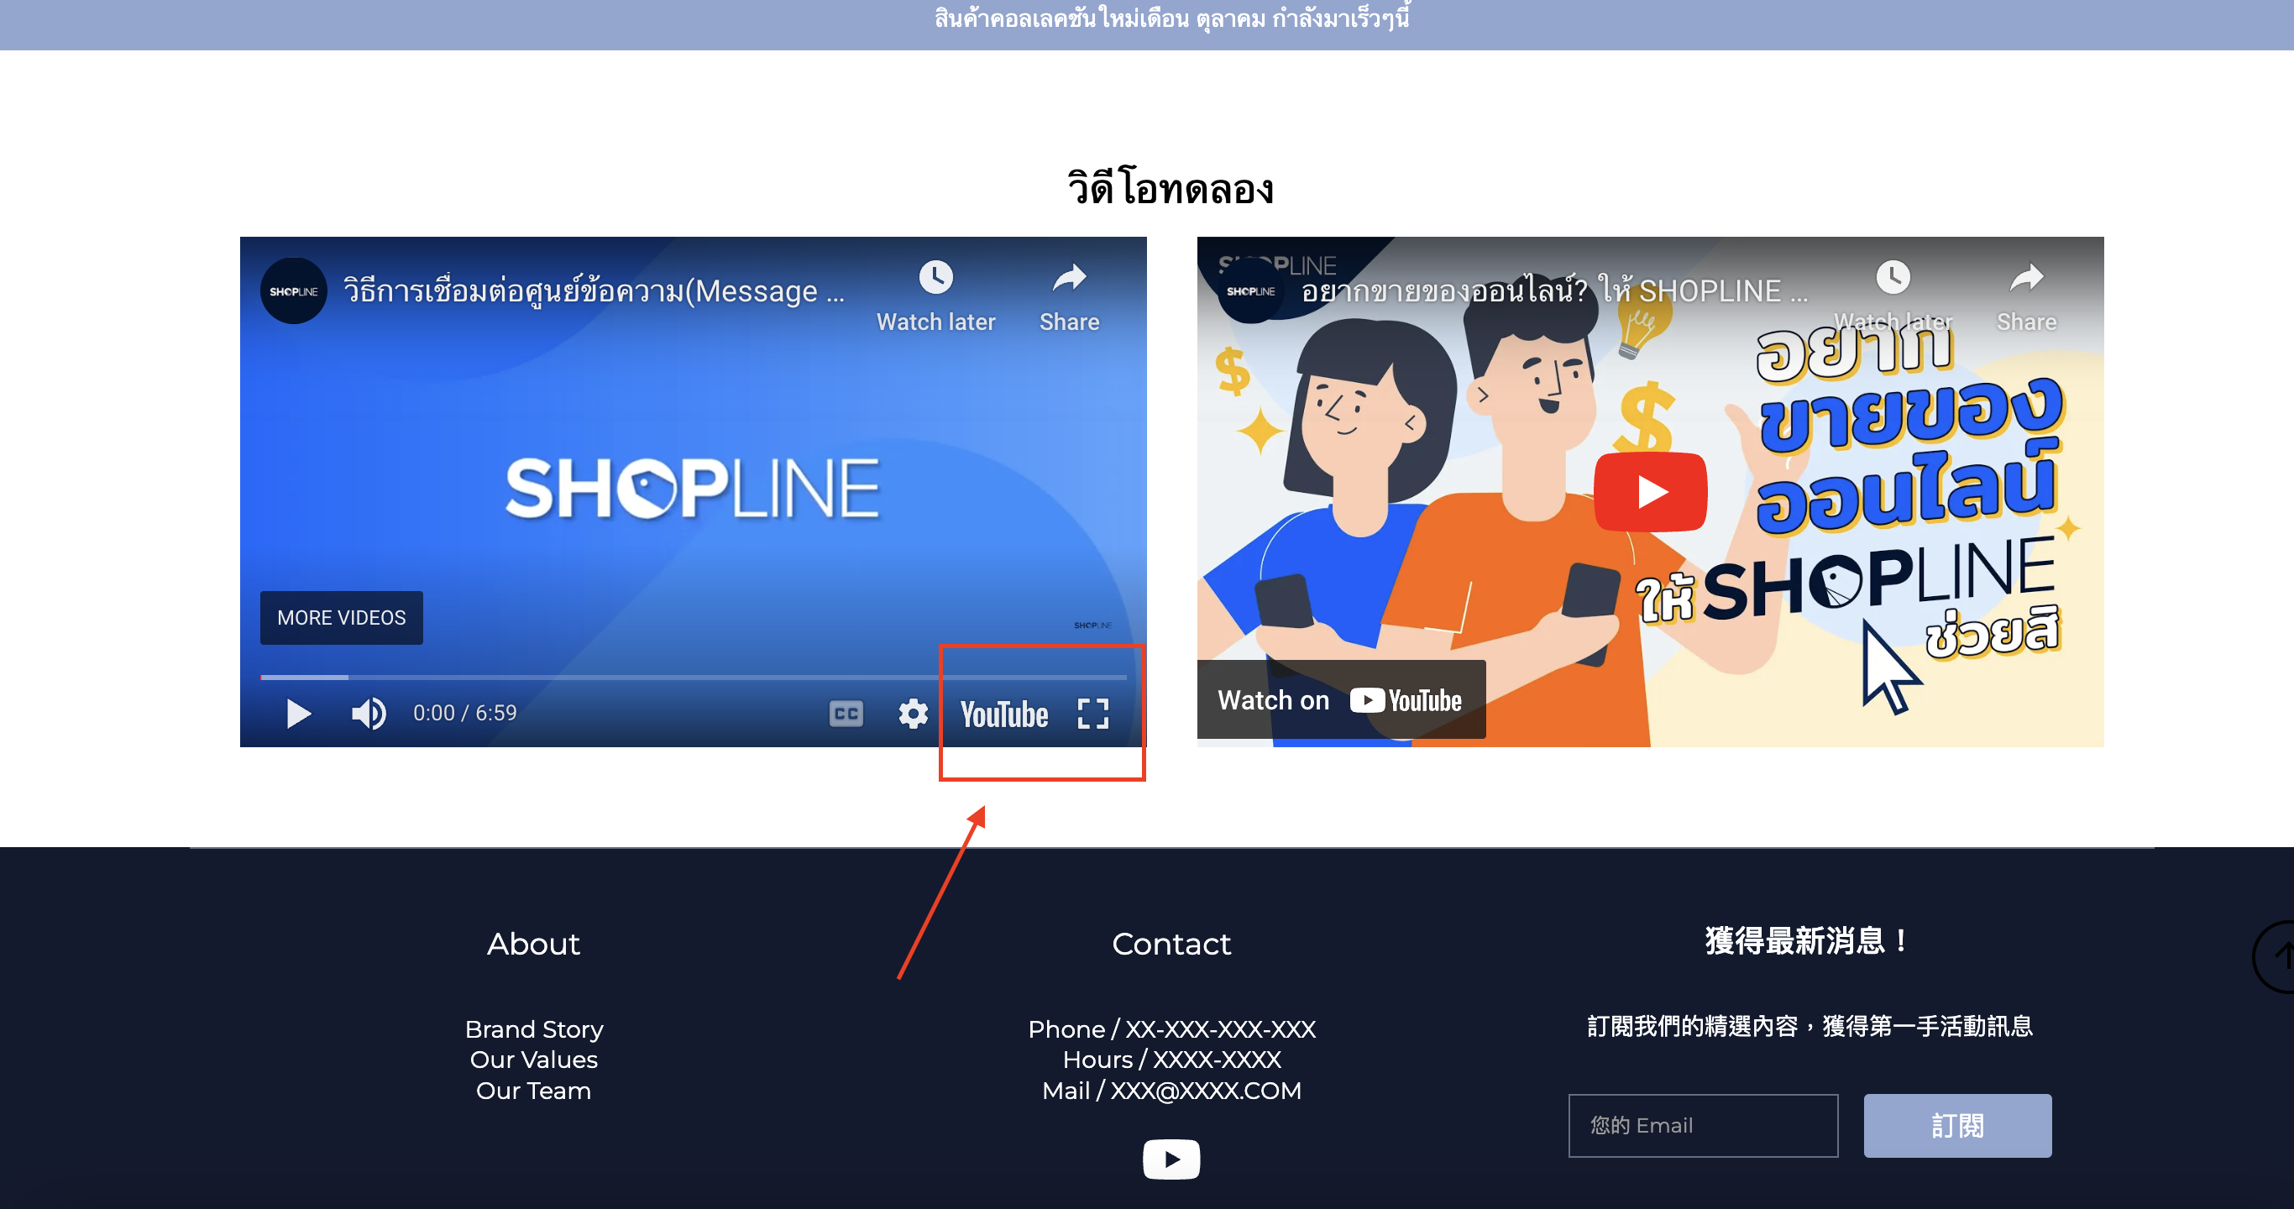This screenshot has width=2294, height=1209.
Task: Click the Mail / XXX@XXXX.COM text
Action: pyautogui.click(x=1172, y=1091)
